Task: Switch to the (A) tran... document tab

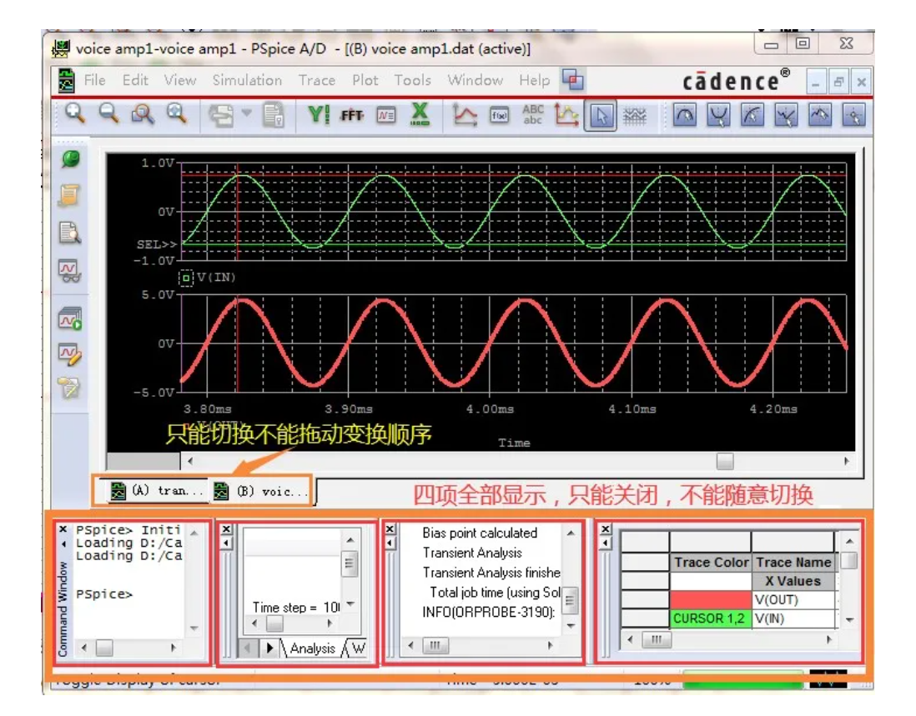Action: point(158,491)
